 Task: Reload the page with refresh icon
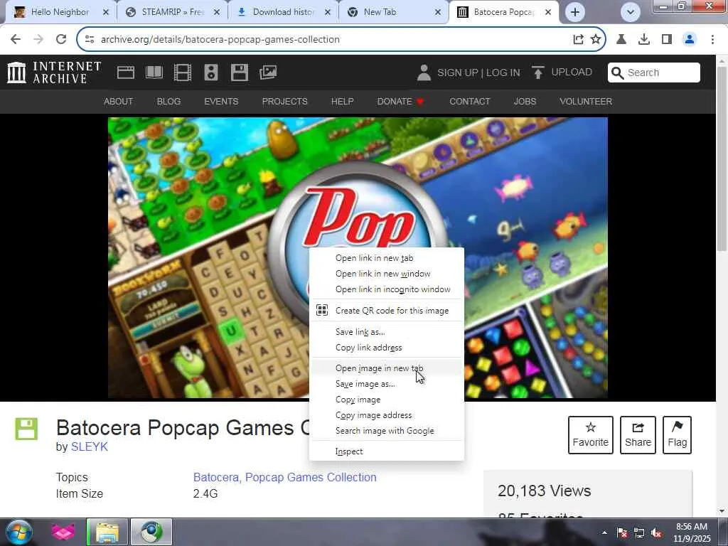click(61, 39)
